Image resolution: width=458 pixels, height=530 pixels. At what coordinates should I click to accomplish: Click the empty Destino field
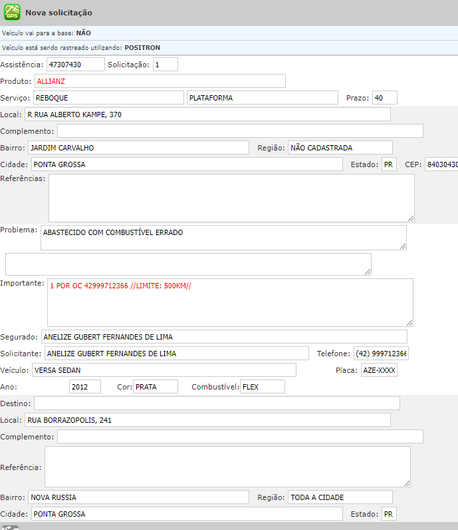point(217,403)
